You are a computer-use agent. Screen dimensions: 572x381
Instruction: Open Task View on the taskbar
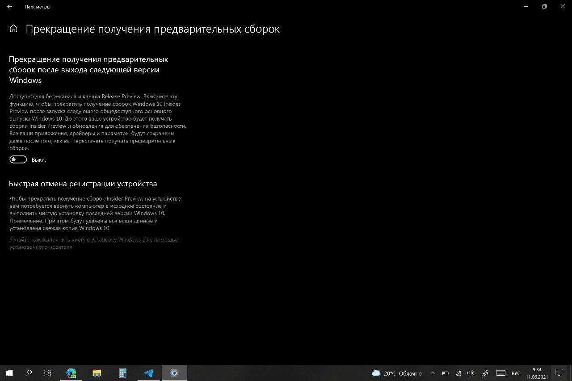48,373
